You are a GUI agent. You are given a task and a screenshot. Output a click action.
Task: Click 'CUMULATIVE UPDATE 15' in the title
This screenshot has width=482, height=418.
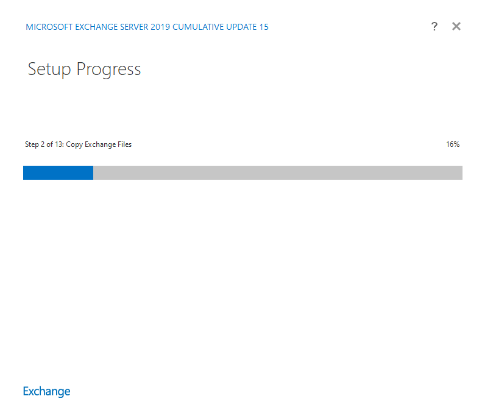coord(221,27)
